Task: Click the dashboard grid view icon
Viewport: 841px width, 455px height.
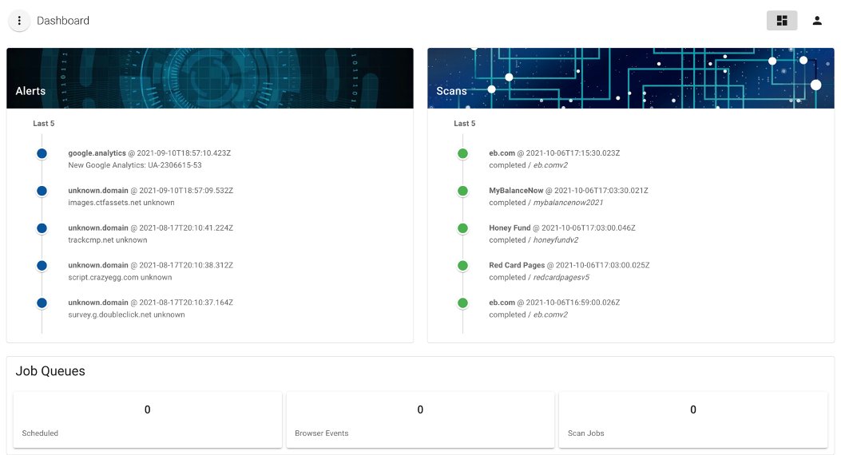Action: pos(781,21)
